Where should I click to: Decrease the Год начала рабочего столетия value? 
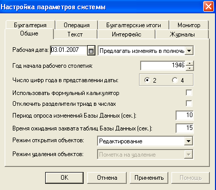(x=189, y=68)
